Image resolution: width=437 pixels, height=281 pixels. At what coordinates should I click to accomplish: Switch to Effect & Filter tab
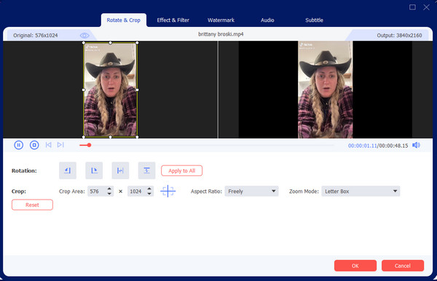tap(173, 20)
